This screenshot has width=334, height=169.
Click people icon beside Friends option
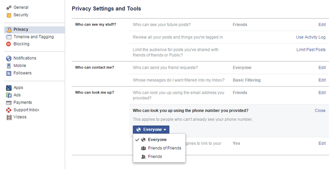143,157
